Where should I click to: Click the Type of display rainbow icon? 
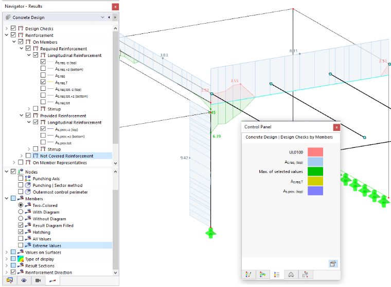point(21,259)
